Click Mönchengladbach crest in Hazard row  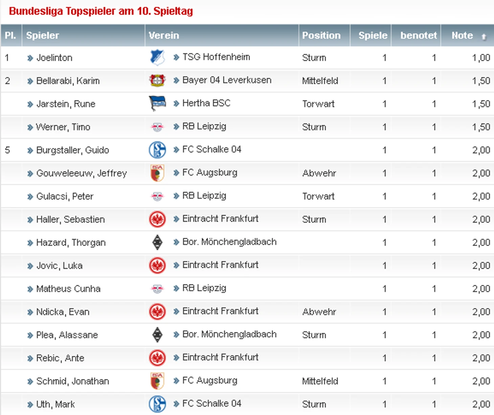(157, 242)
